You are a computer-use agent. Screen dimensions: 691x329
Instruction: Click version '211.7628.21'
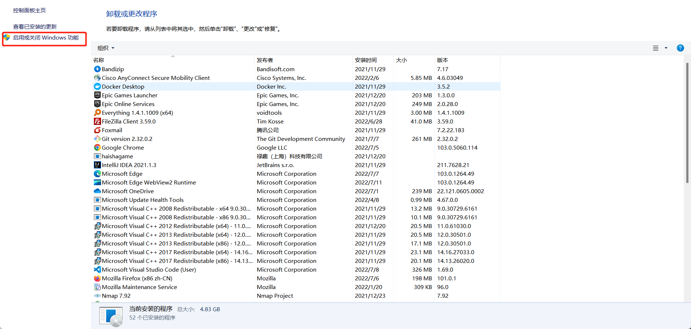click(x=453, y=165)
